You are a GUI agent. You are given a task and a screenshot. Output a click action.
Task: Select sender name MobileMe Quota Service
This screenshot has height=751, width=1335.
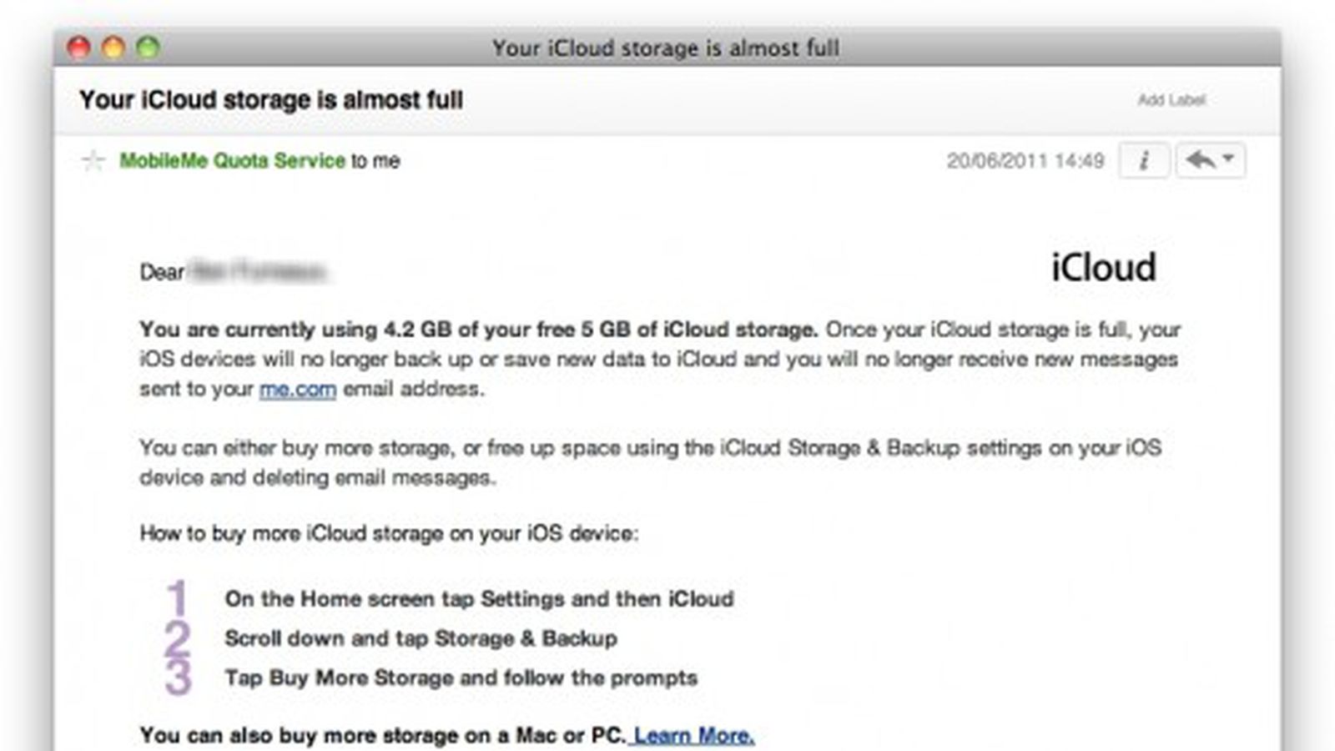[232, 160]
